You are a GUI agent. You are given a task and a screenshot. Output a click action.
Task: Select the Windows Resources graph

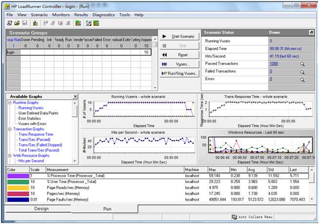(x=256, y=132)
